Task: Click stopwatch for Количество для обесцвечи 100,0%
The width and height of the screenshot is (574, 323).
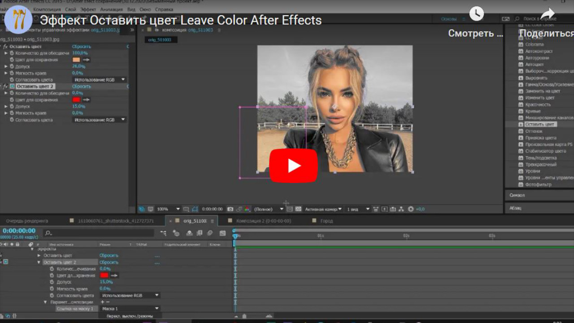Action: 12,53
